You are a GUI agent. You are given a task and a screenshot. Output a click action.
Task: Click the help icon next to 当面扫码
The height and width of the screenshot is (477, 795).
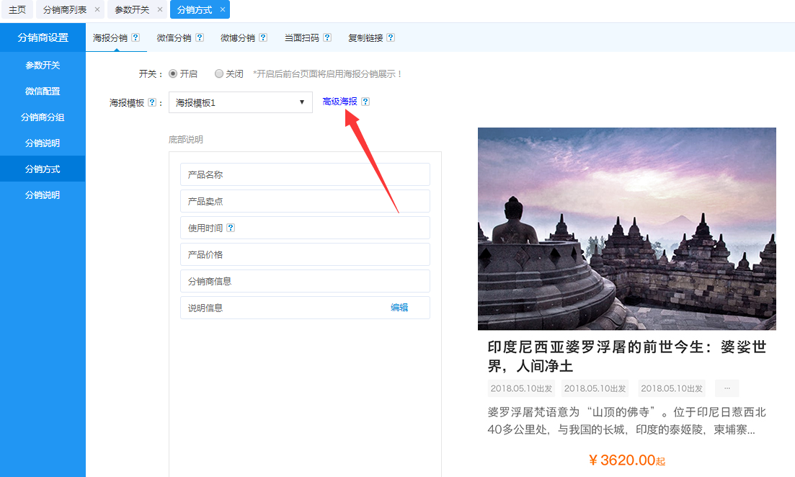tap(327, 38)
